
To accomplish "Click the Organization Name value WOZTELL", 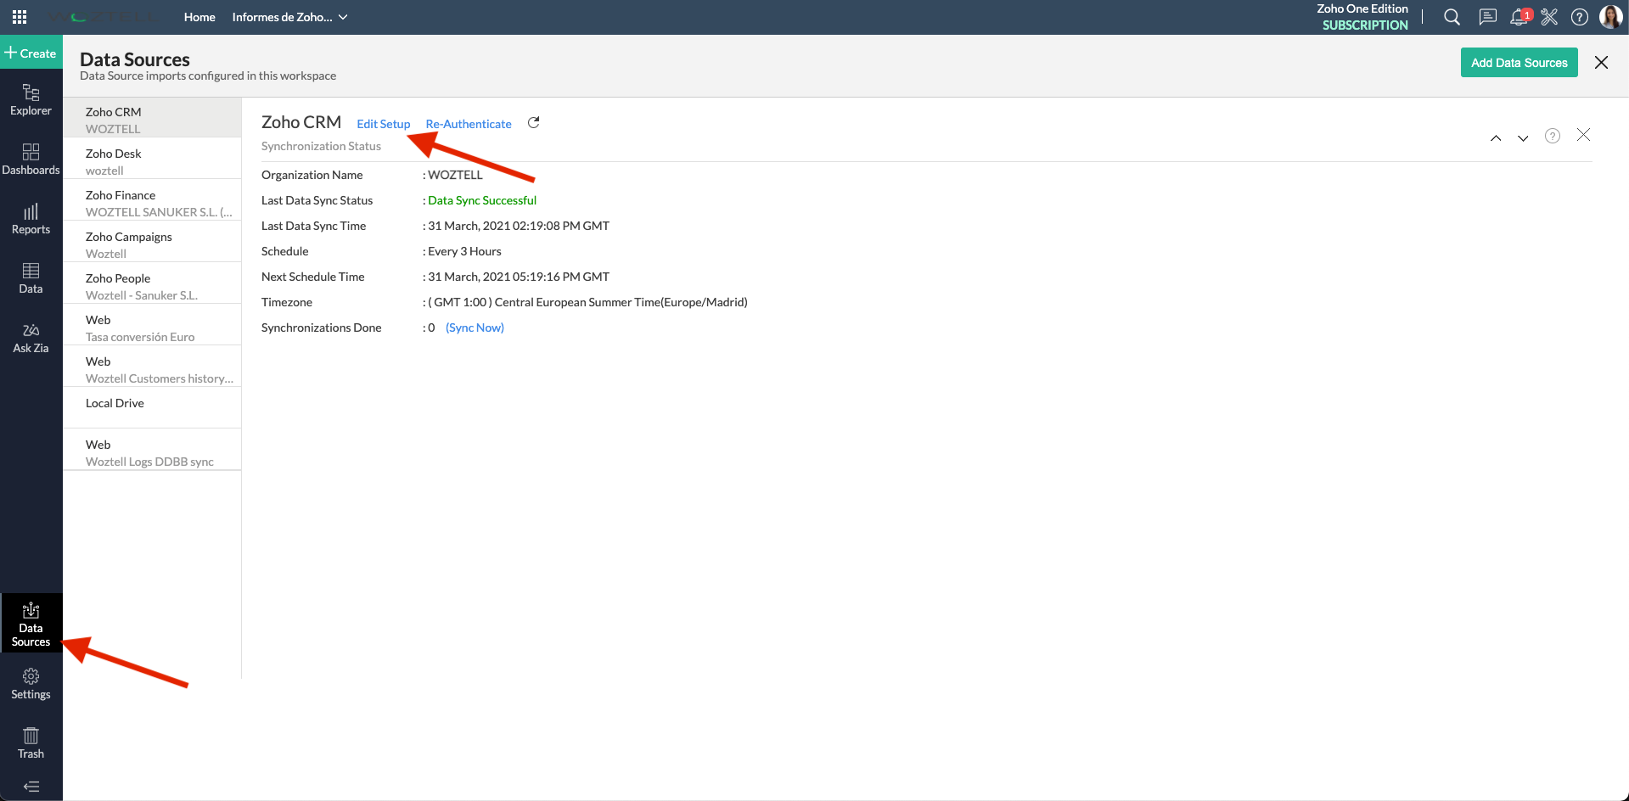I will coord(455,175).
